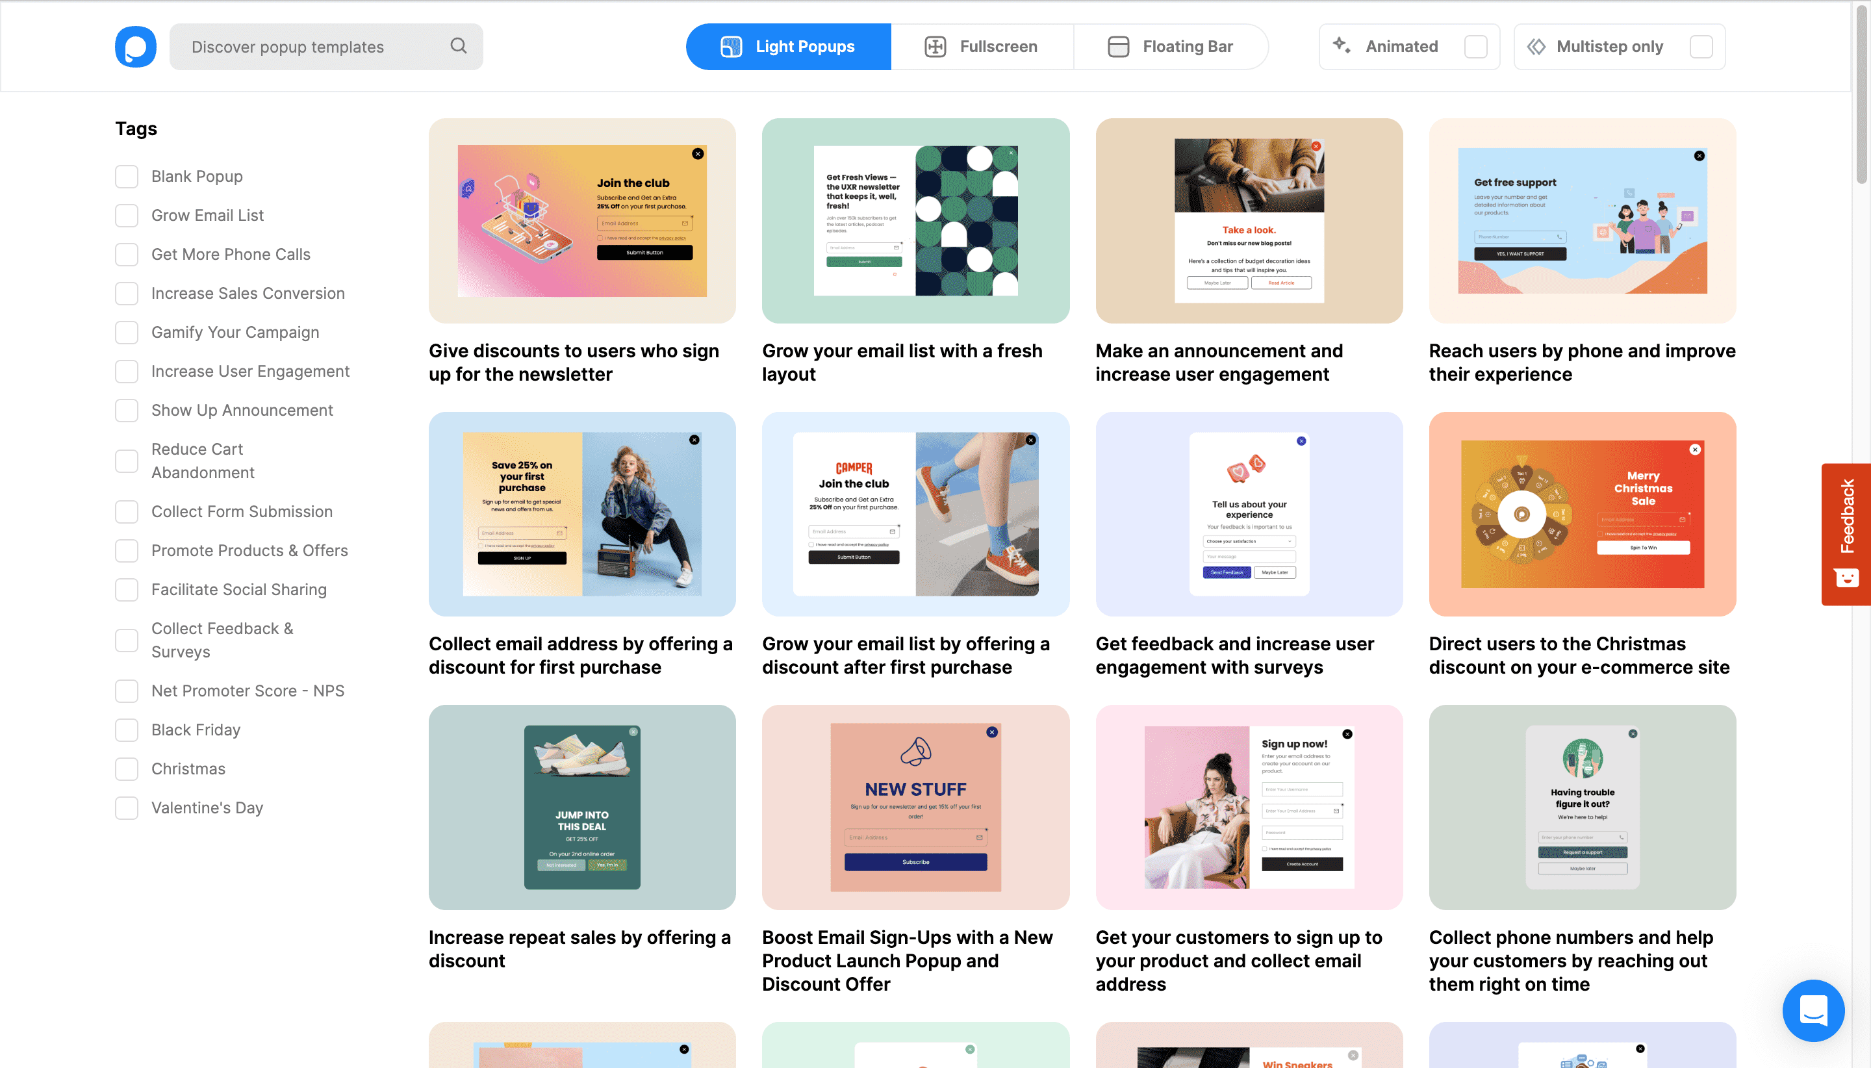The height and width of the screenshot is (1068, 1871).
Task: Click the search magnifier icon
Action: 457,46
